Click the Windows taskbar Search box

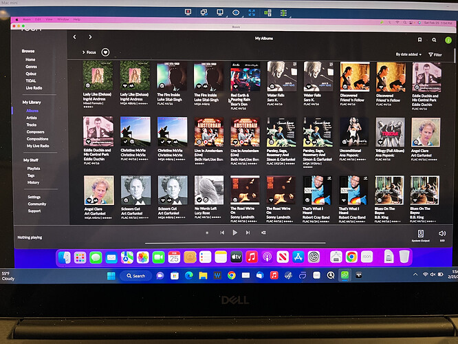(136, 276)
